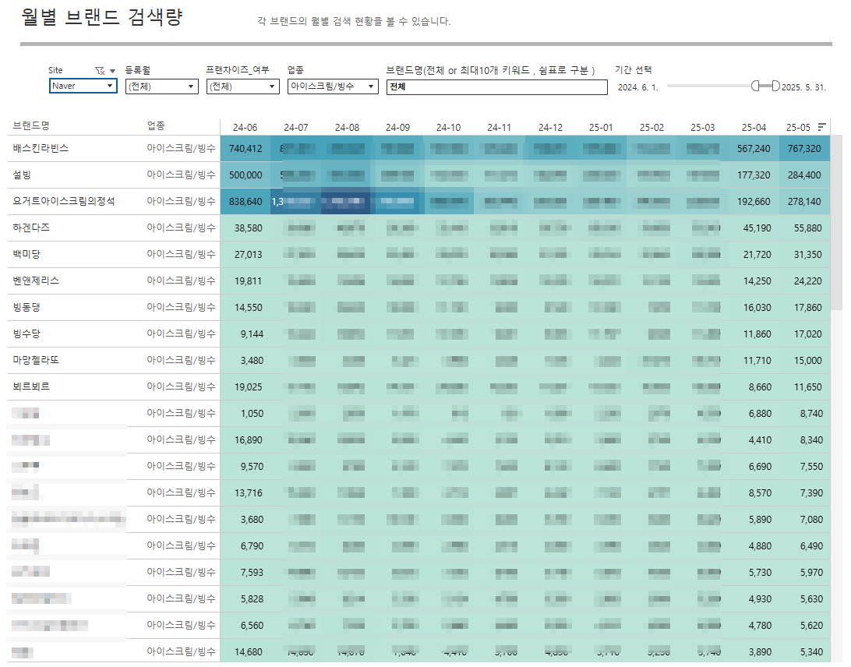Select the 25-03 column header
Image resolution: width=851 pixels, height=667 pixels.
pos(703,128)
